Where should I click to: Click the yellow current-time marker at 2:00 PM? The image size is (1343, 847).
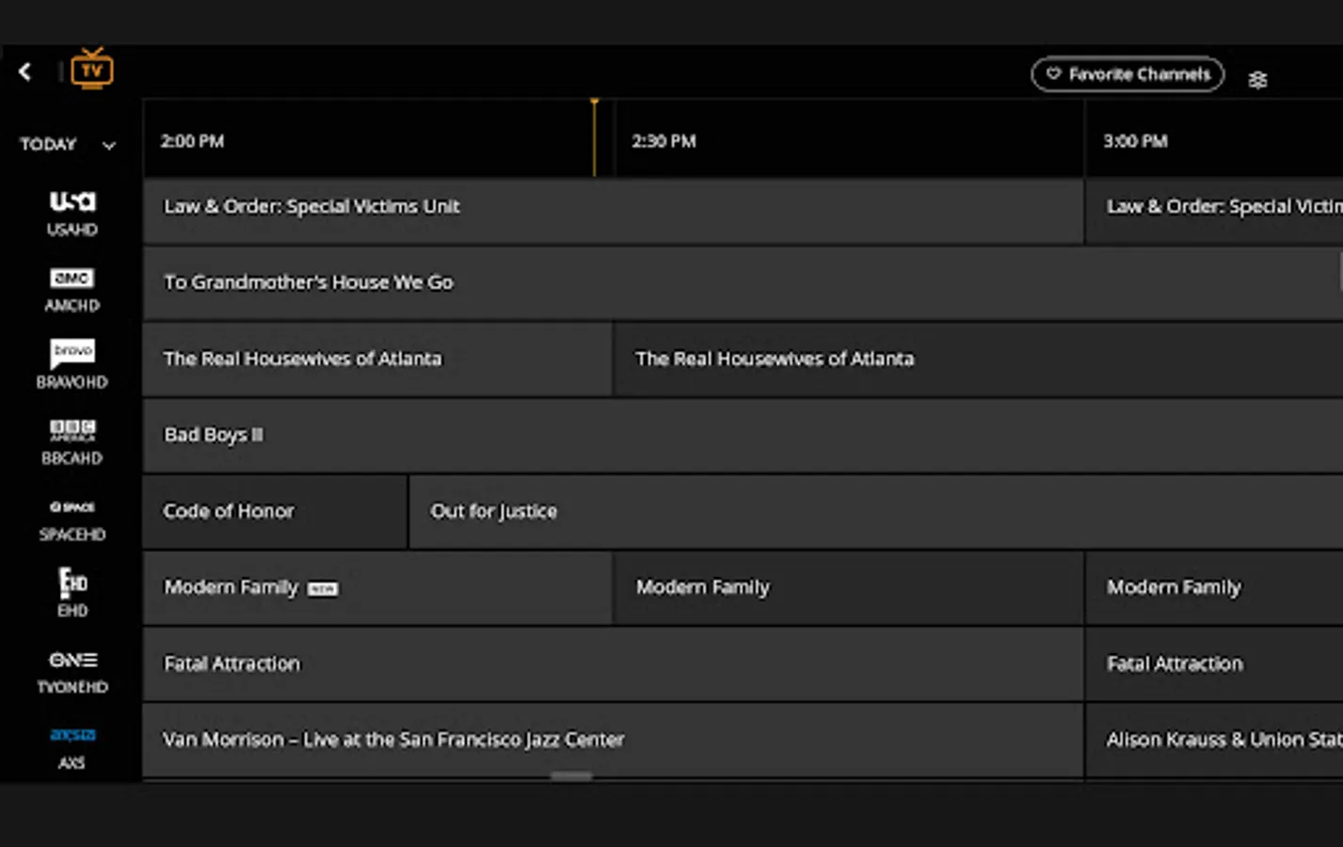tap(595, 138)
